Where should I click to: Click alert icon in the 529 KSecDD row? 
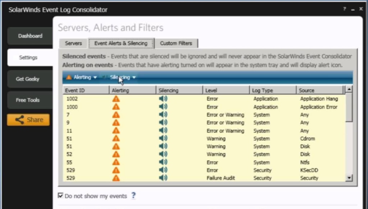(x=116, y=170)
